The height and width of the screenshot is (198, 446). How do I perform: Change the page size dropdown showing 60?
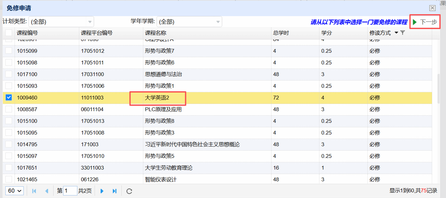click(15, 191)
